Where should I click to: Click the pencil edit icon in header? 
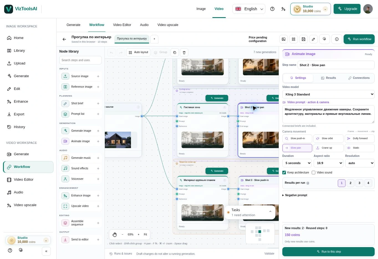click(313, 39)
